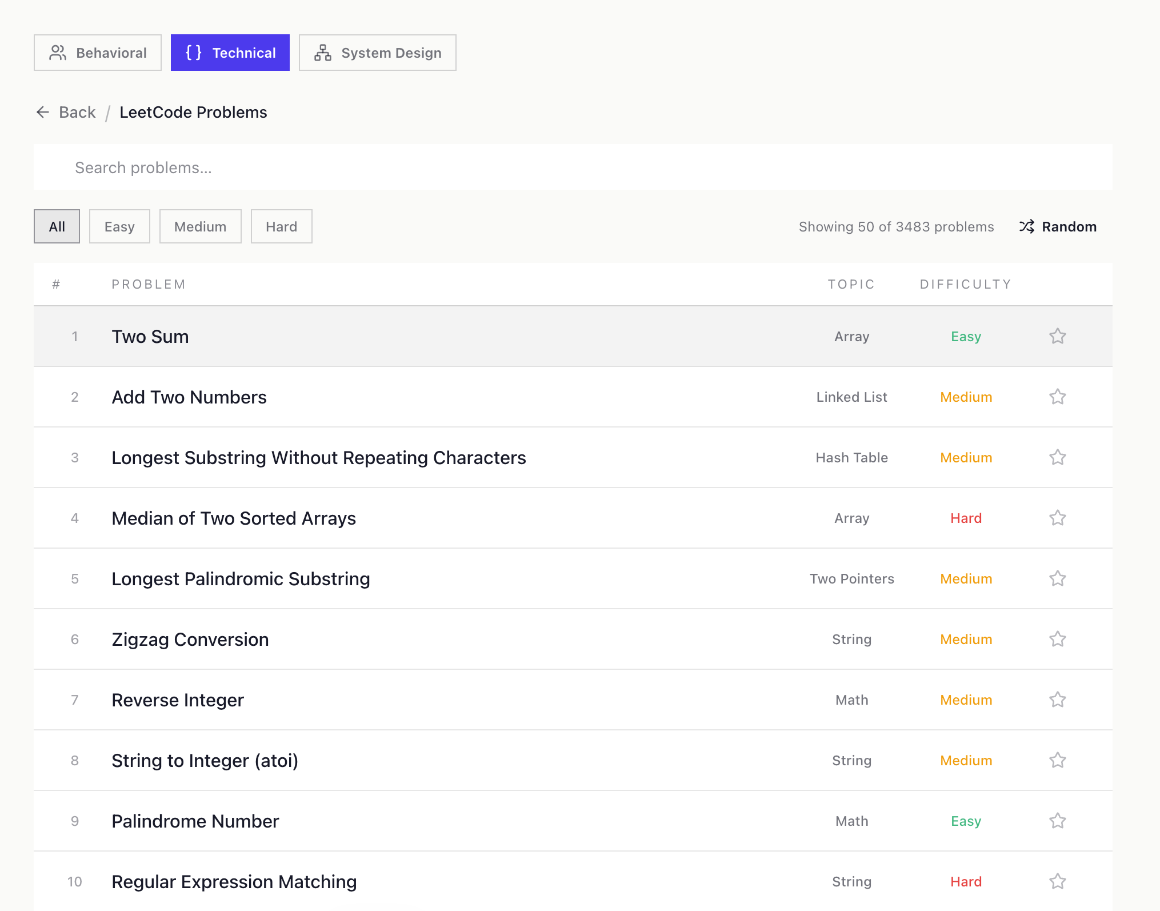1160x911 pixels.
Task: Star the Two Sum problem
Action: pyautogui.click(x=1057, y=336)
